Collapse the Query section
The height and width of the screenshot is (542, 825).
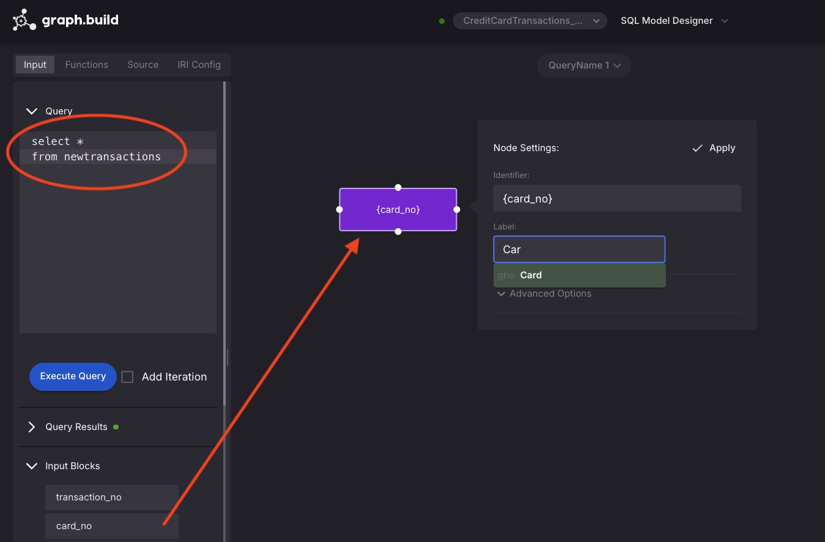32,111
